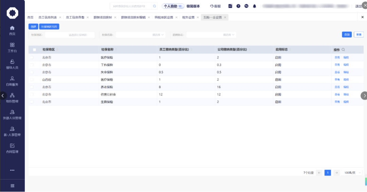
Task: Change the 100条/页 page size dropdown
Action: [x=352, y=173]
